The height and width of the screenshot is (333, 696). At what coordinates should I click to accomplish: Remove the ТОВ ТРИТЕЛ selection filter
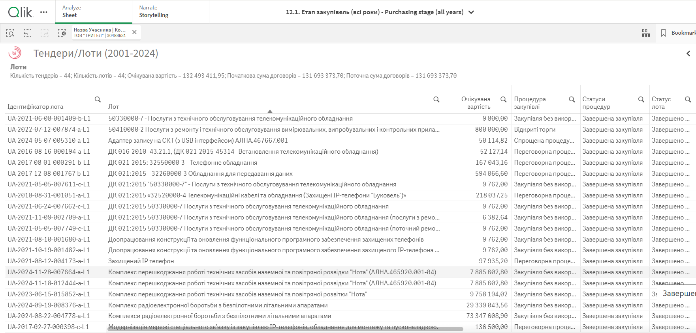point(134,32)
